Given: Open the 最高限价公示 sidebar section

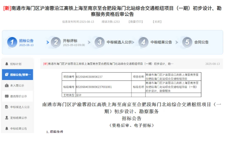Looking at the screenshot, I should [x=18, y=96].
